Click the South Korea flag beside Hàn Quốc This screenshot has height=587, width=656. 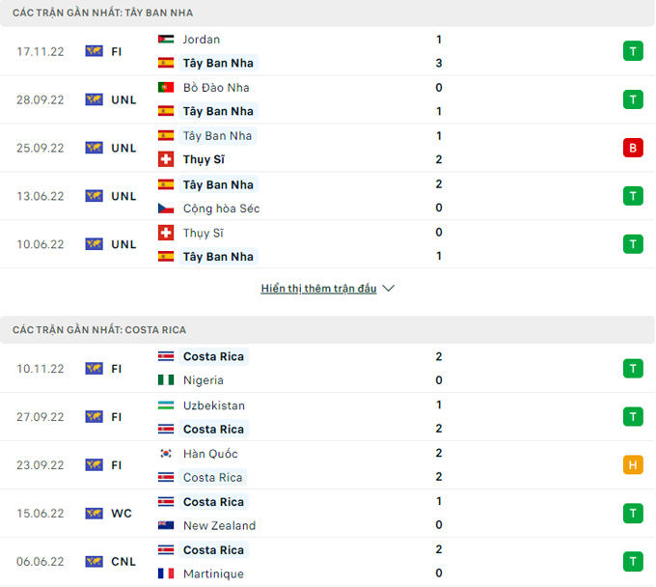click(x=165, y=454)
